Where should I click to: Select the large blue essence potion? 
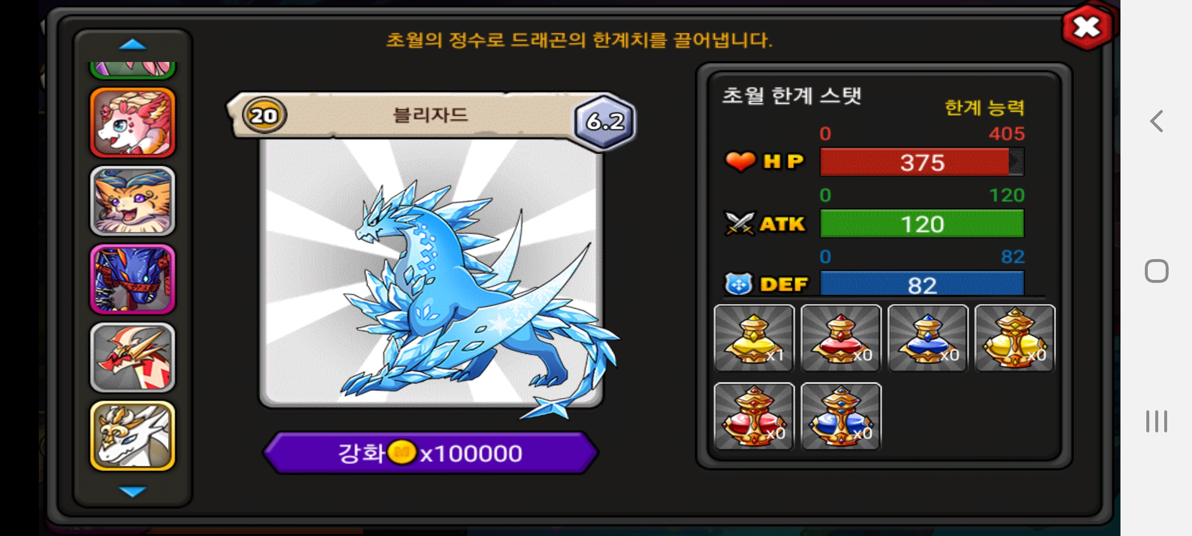[841, 416]
